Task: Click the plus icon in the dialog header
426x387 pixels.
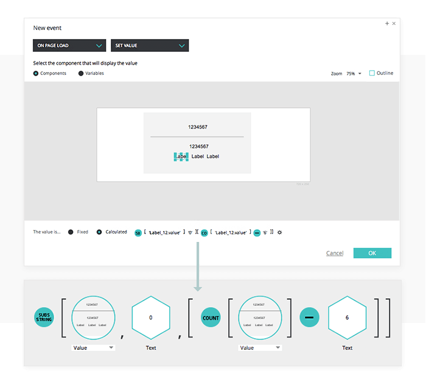Action: pos(387,23)
